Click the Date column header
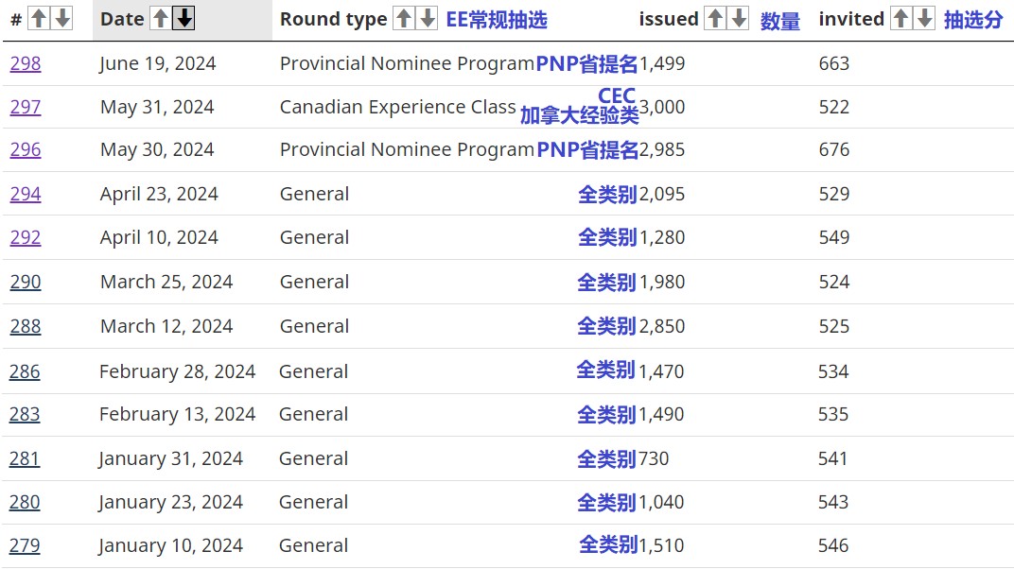1014x569 pixels. tap(123, 18)
